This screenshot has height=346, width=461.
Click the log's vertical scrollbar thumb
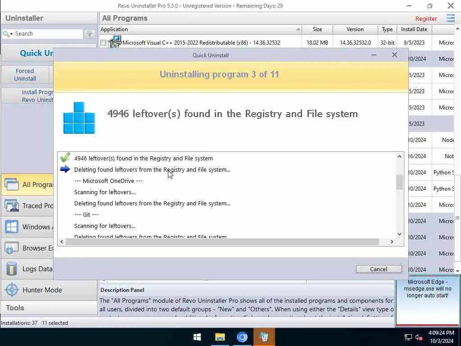point(399,182)
